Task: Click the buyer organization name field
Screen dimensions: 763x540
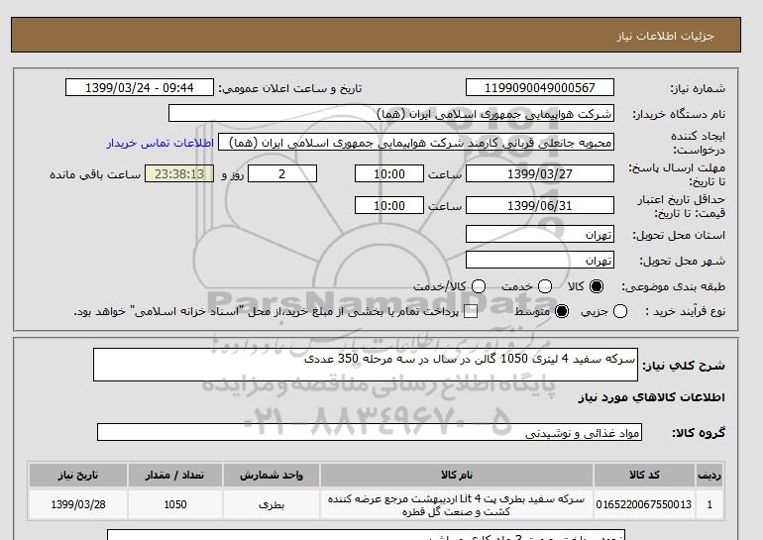Action: pyautogui.click(x=391, y=114)
